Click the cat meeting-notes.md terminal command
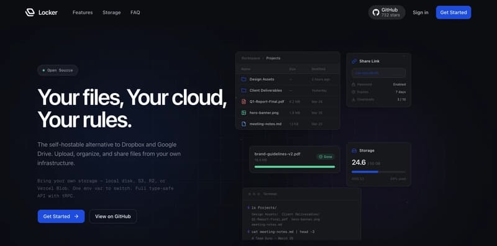The image size is (497, 246). tap(283, 232)
